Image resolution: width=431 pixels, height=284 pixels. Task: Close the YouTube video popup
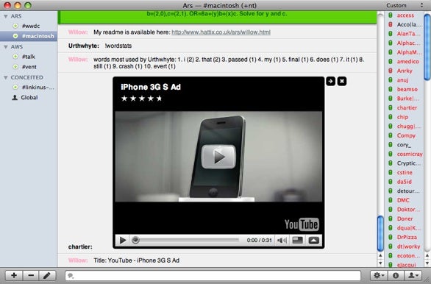(x=342, y=81)
